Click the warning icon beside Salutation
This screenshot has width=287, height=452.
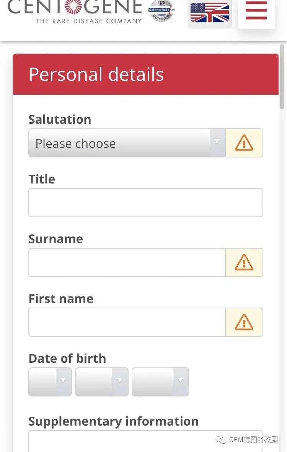point(244,143)
